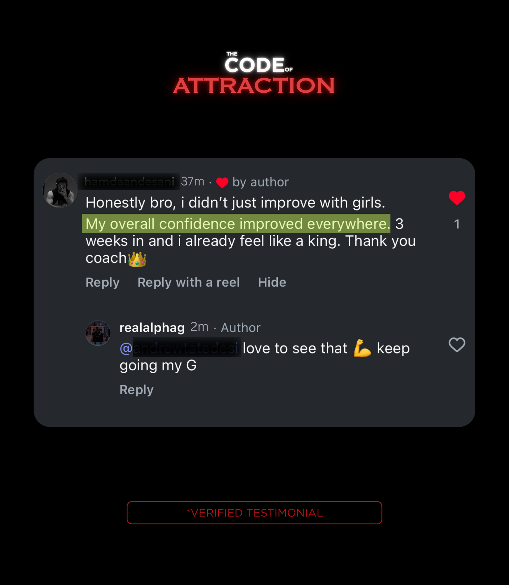Click the Author label next to realalphag
The image size is (509, 585).
coord(241,328)
